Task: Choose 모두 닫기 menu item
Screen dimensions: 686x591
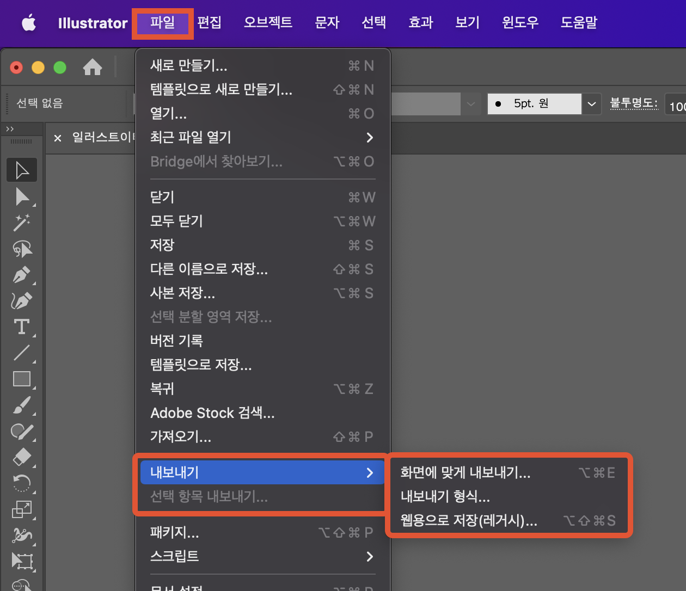Action: (262, 221)
